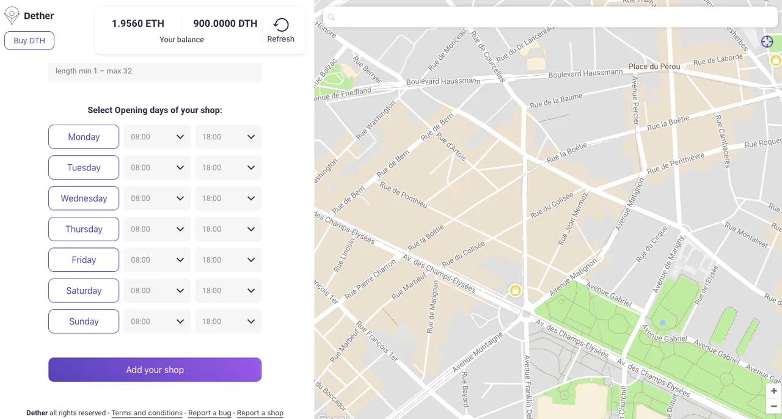Click the 1.9560 ETH balance value
Screen dimensions: 782x419
point(138,24)
